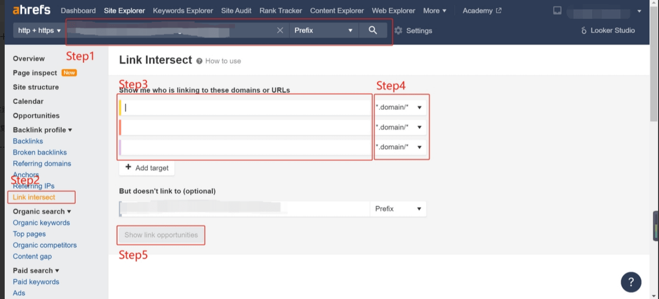Open Organic competitors report

point(45,245)
